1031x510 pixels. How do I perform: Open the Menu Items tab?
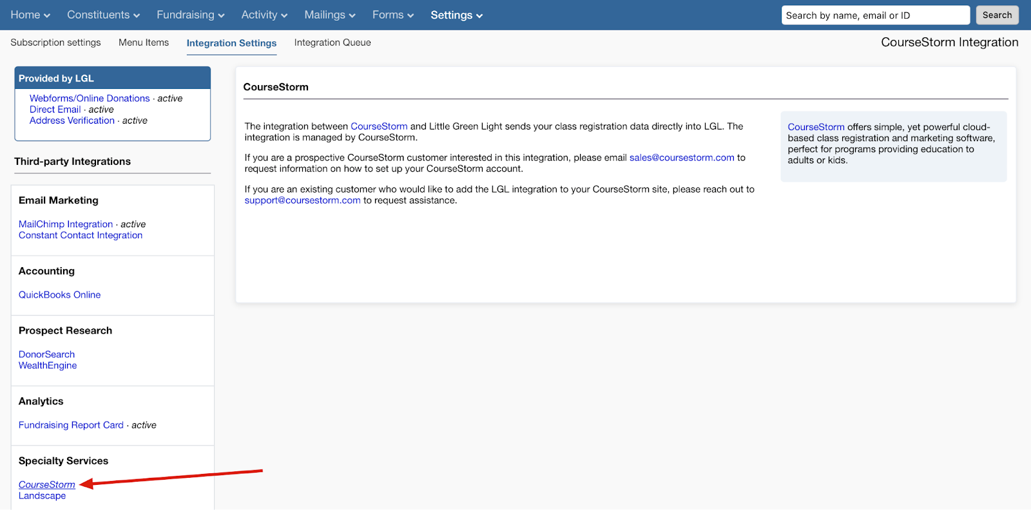point(144,42)
